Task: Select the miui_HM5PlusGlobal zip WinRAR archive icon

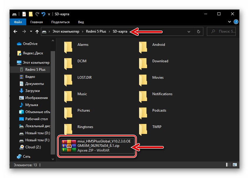Action: tap(69, 146)
